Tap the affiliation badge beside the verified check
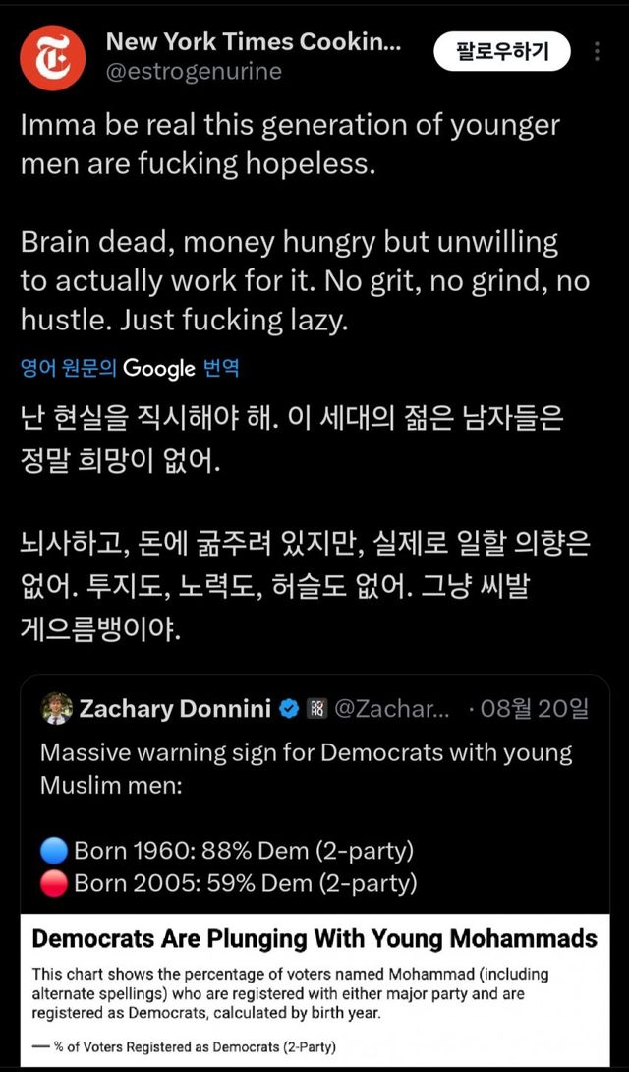Image resolution: width=629 pixels, height=1072 pixels. point(317,709)
